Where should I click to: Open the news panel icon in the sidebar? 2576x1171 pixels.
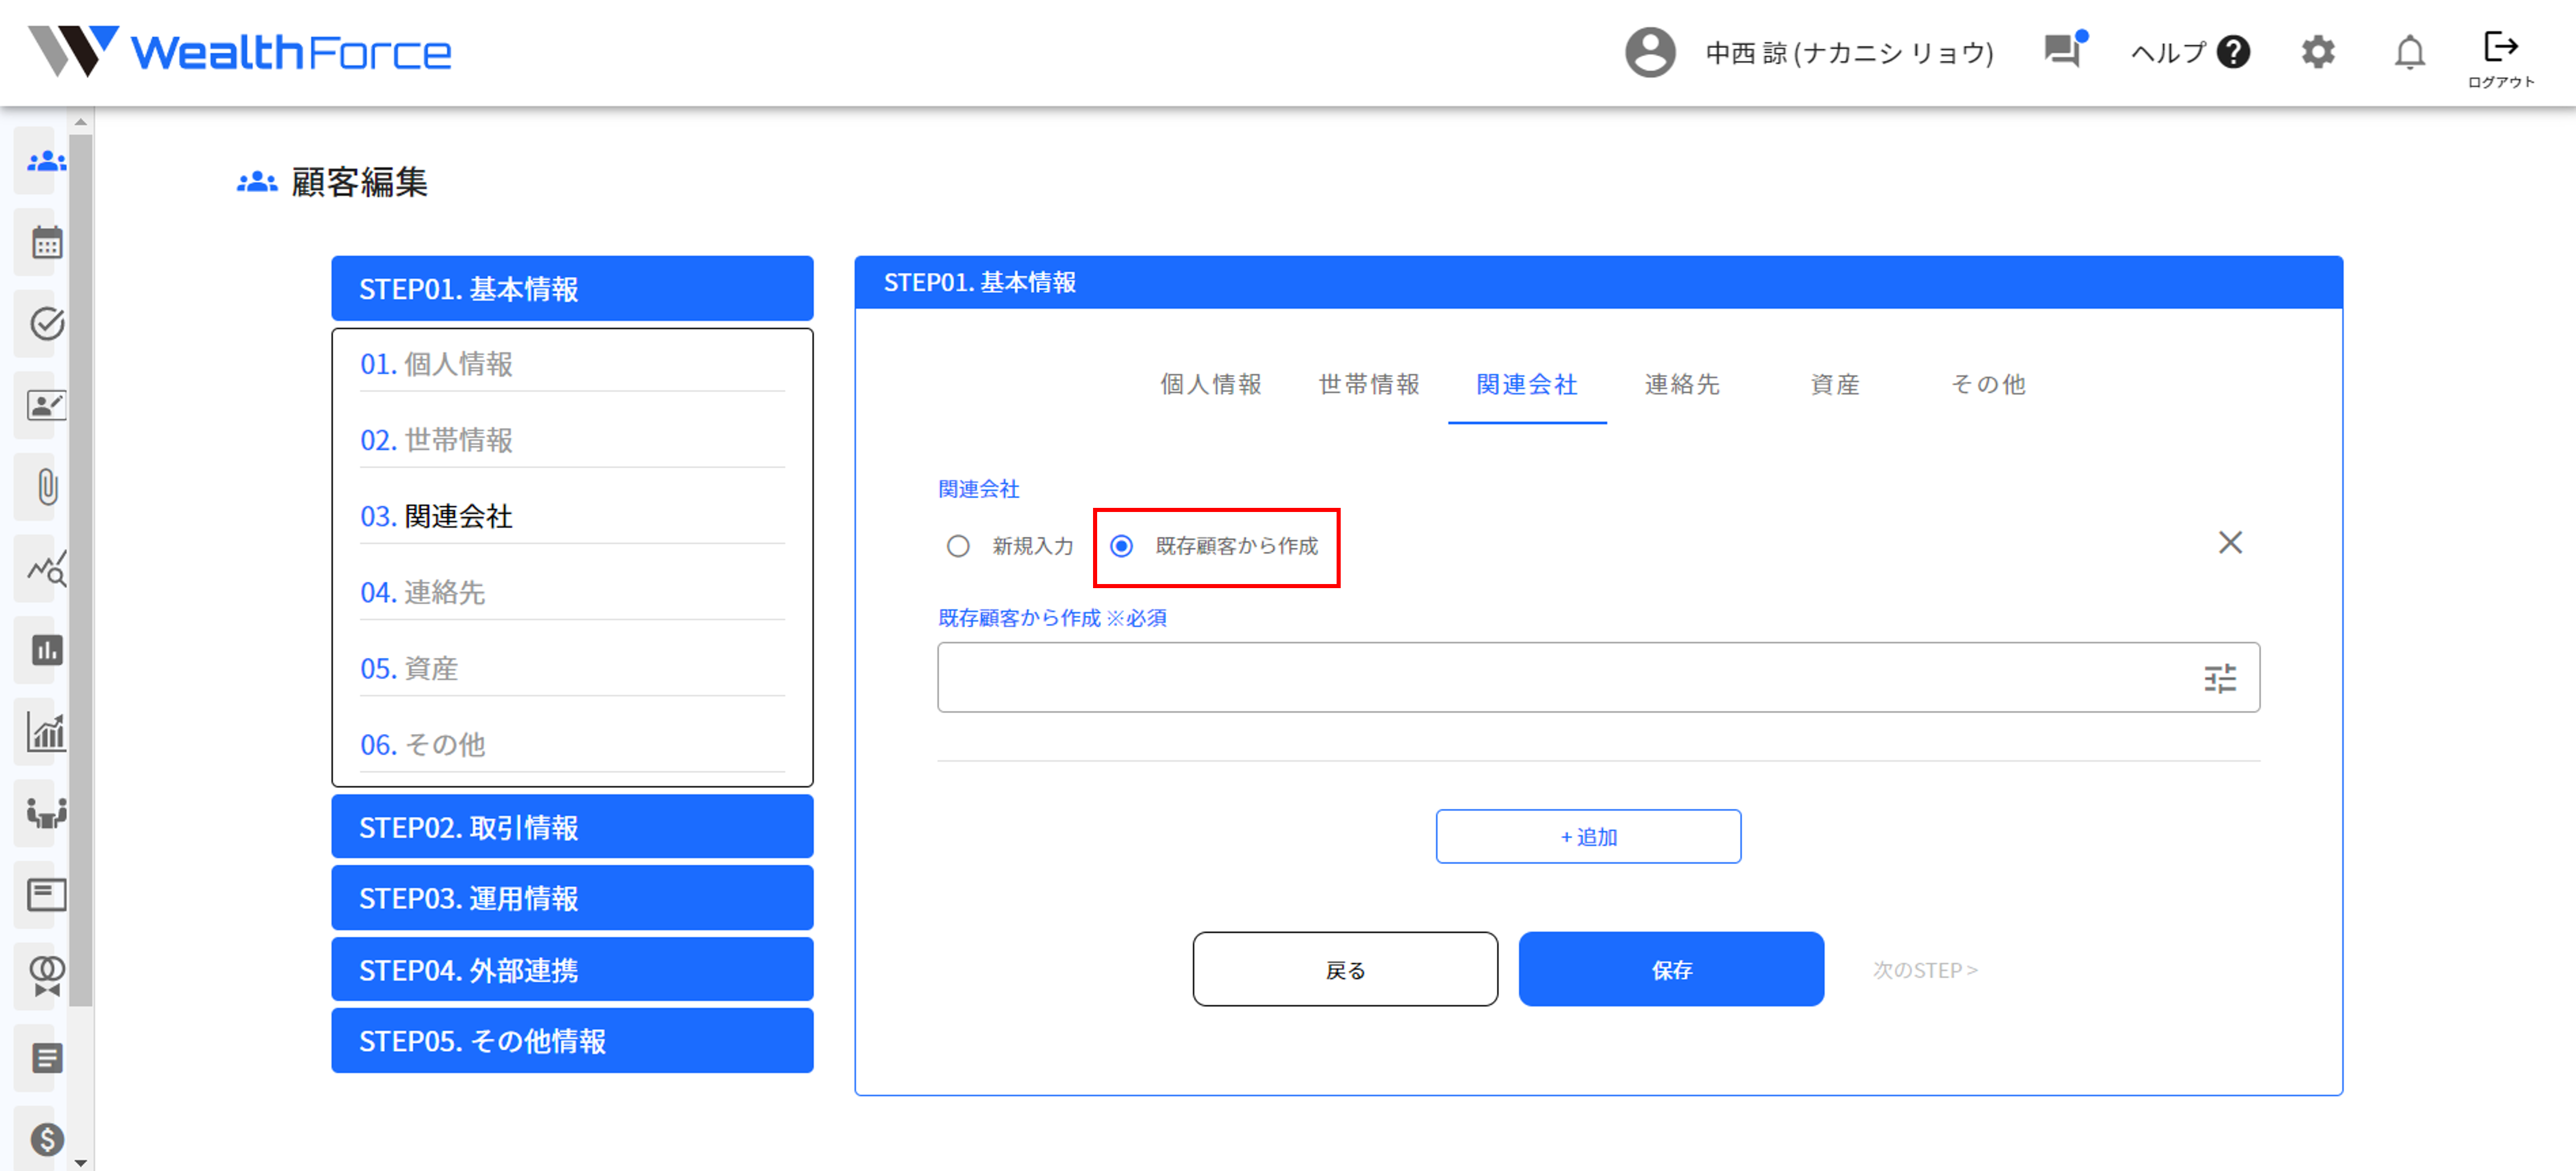46,895
